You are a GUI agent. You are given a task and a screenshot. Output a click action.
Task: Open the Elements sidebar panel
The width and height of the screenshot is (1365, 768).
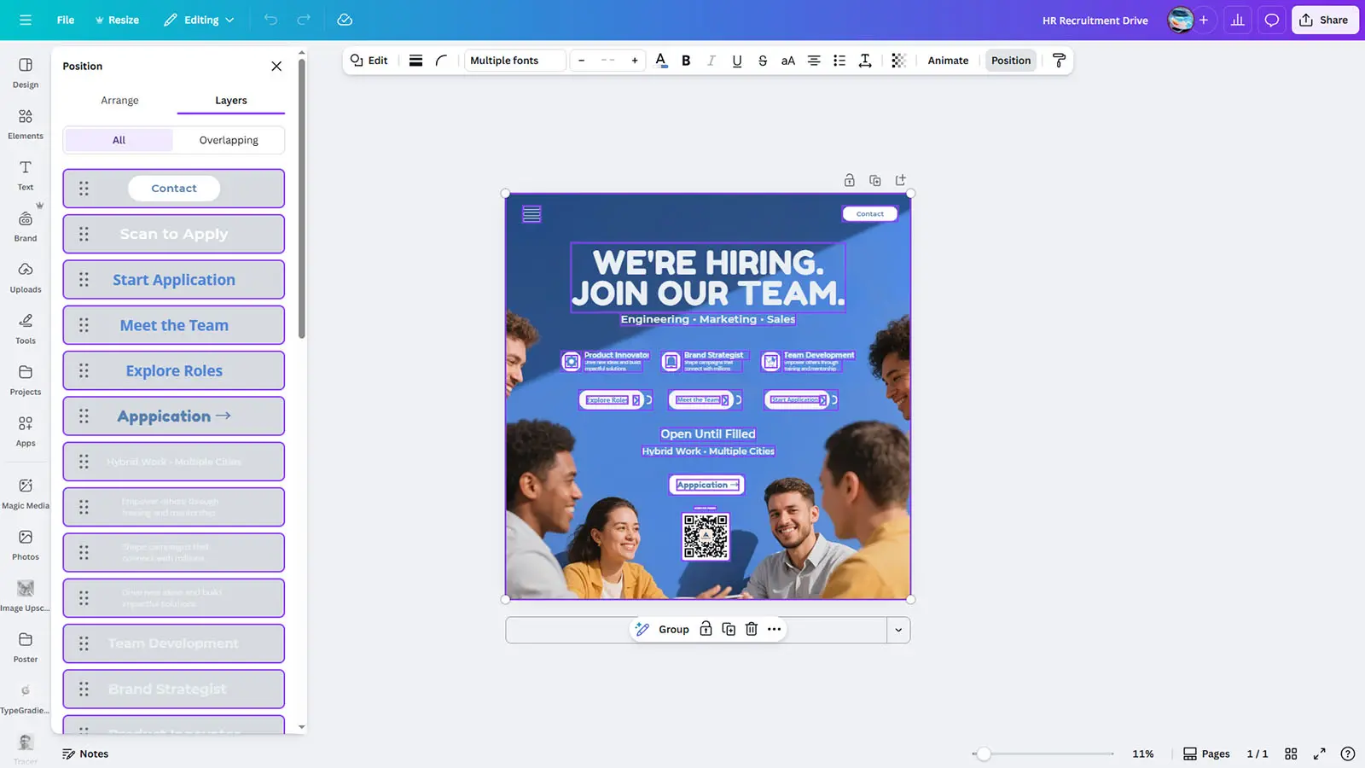click(x=26, y=124)
